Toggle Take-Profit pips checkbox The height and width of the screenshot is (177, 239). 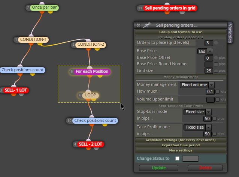(214, 134)
